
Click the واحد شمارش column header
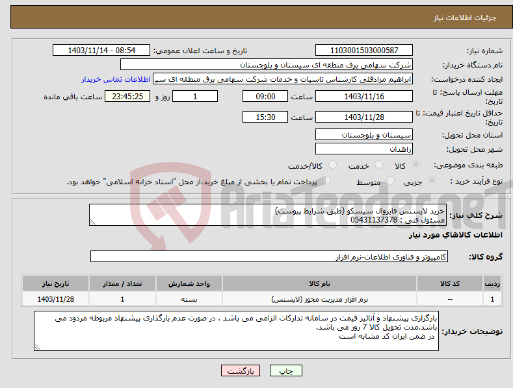coord(189,284)
